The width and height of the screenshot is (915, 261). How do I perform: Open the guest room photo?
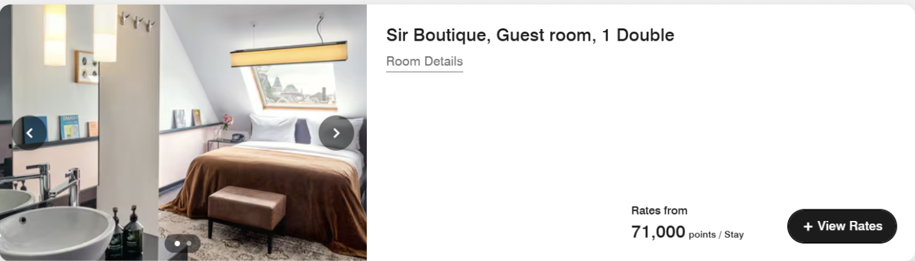click(183, 132)
